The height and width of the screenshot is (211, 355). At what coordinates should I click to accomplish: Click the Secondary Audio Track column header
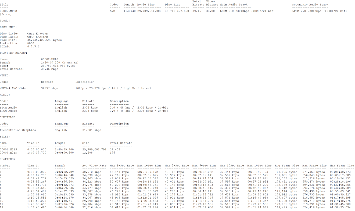[x=310, y=5]
